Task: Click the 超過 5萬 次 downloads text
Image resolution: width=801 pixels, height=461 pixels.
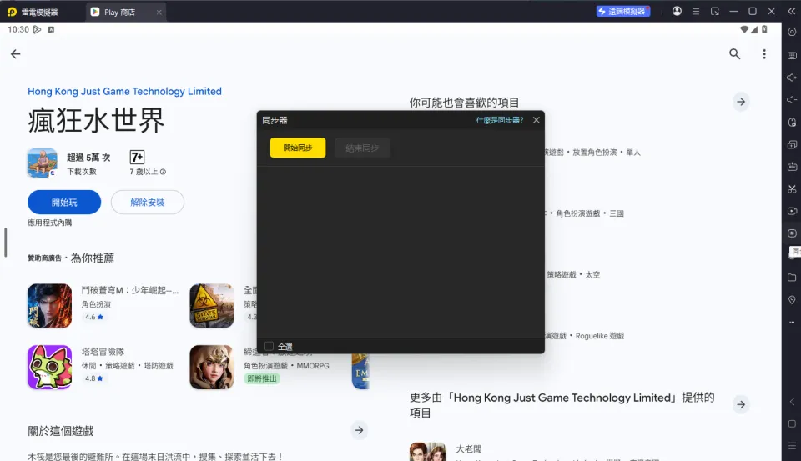Action: click(88, 158)
